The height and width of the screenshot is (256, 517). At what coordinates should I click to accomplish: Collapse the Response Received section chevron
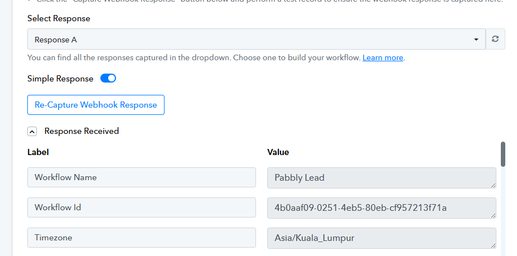pos(32,132)
